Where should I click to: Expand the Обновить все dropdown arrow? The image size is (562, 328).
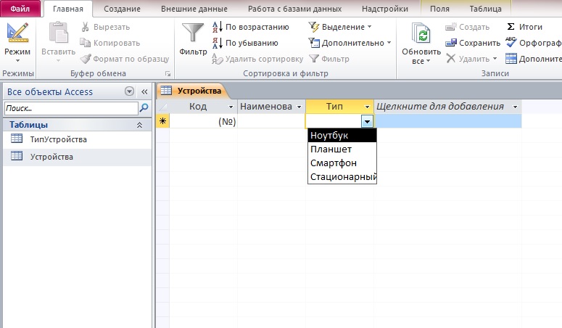429,61
